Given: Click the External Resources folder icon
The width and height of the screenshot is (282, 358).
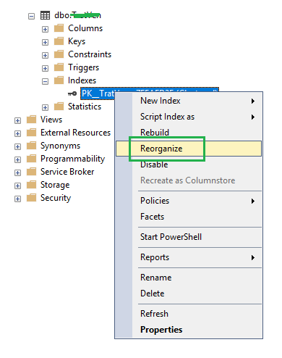Looking at the screenshot, I should tap(31, 133).
